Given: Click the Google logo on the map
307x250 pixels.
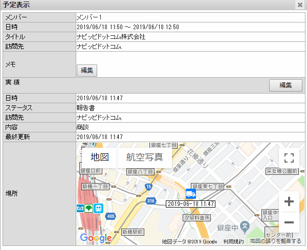Looking at the screenshot, I should click(x=96, y=238).
